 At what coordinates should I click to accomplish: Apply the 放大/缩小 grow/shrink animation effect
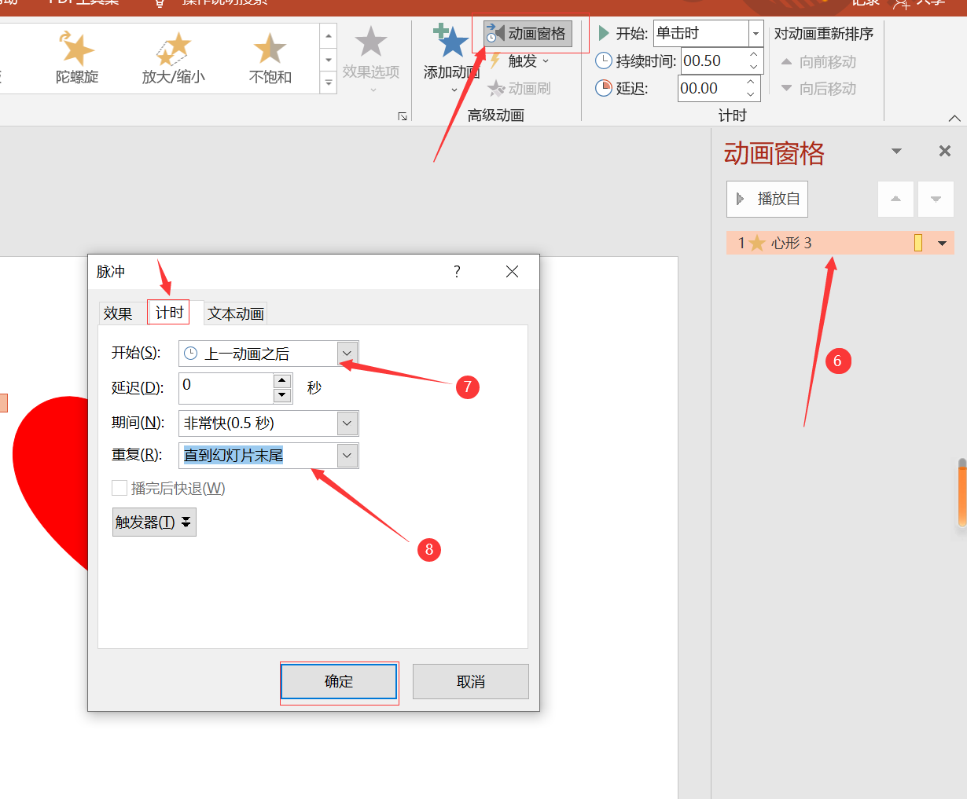click(x=174, y=58)
